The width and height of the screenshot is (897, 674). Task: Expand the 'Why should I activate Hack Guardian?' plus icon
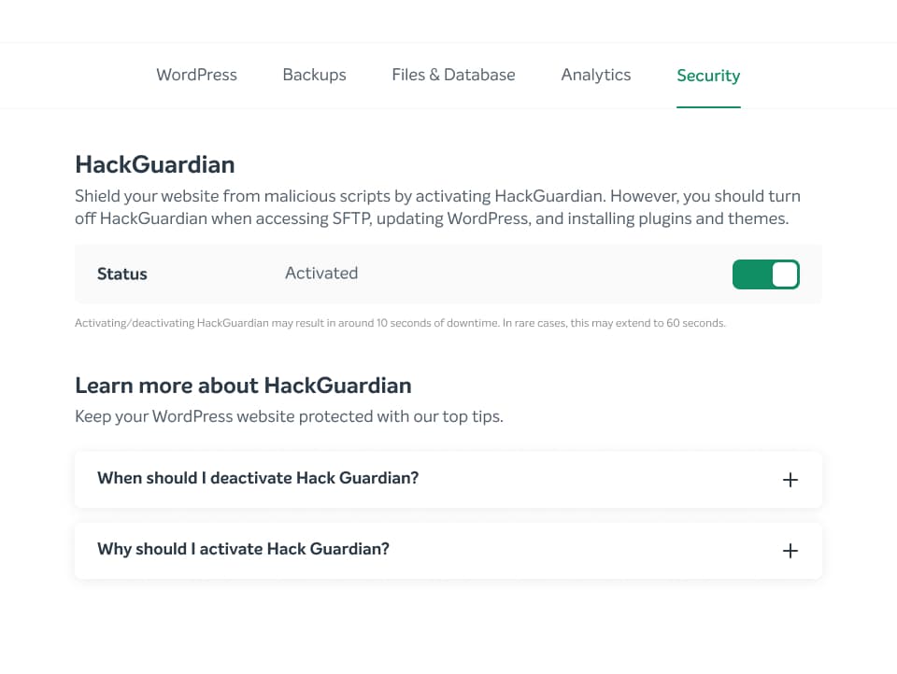790,551
